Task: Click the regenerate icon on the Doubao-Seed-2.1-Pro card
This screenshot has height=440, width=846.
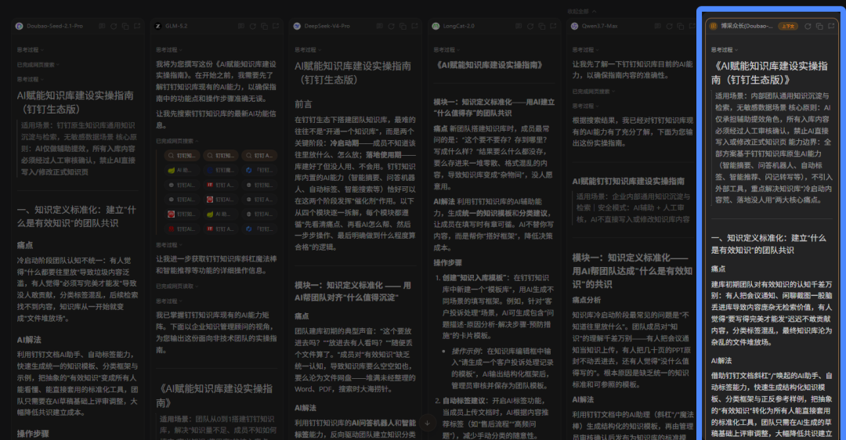Action: (x=114, y=26)
